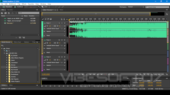
Task: Select the Time Selection tool
Action: click(49, 7)
